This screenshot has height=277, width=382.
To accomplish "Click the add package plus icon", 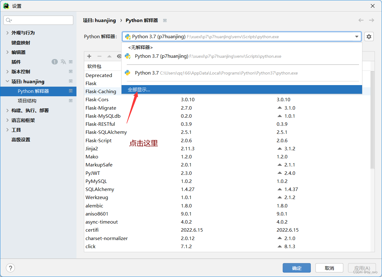I will 89,56.
